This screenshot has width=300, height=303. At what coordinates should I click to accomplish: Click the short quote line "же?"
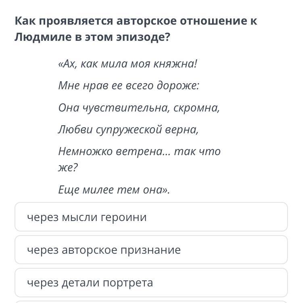68,168
